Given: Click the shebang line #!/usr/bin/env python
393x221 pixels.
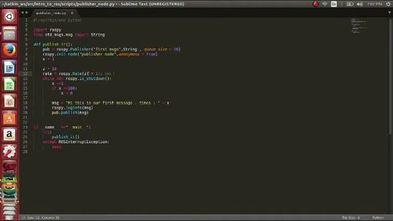Looking at the screenshot, I should [x=57, y=20].
